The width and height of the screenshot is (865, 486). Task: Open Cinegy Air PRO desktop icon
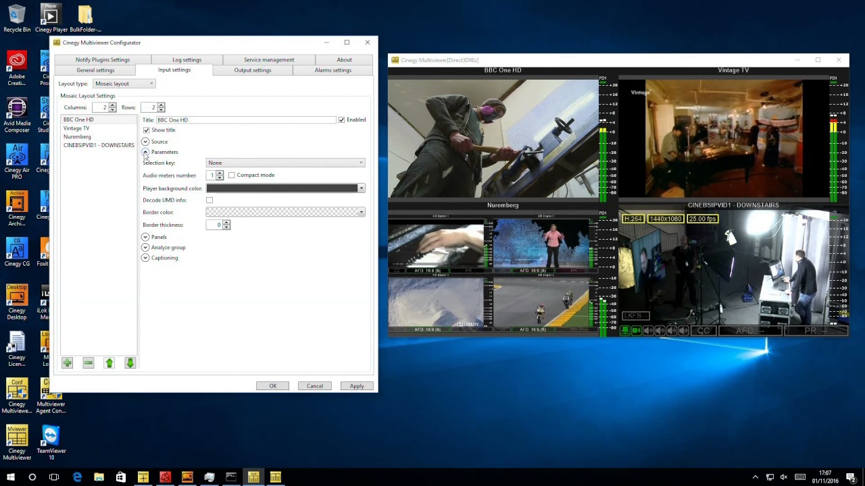coord(17,162)
